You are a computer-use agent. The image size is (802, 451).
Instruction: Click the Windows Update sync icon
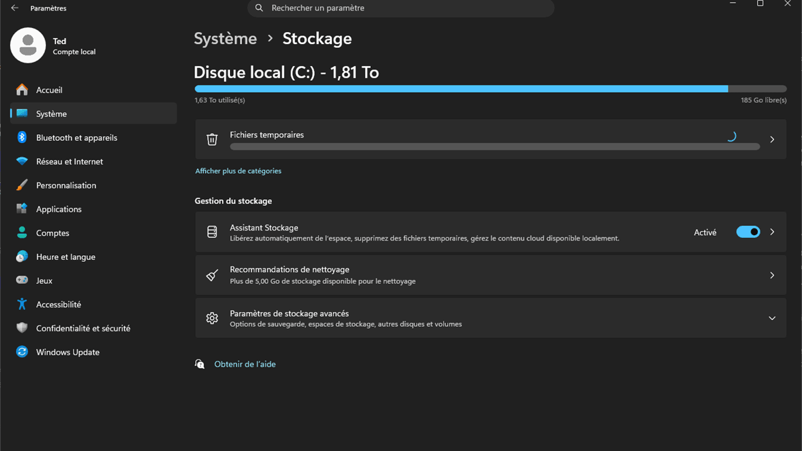[22, 352]
